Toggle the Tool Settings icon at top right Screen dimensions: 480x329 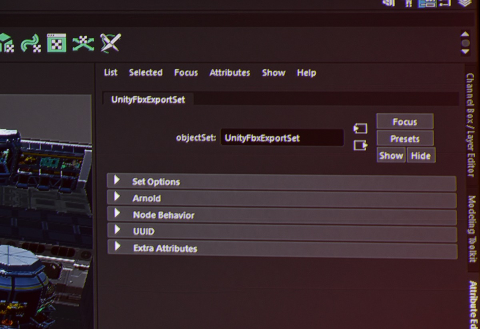[445, 3]
